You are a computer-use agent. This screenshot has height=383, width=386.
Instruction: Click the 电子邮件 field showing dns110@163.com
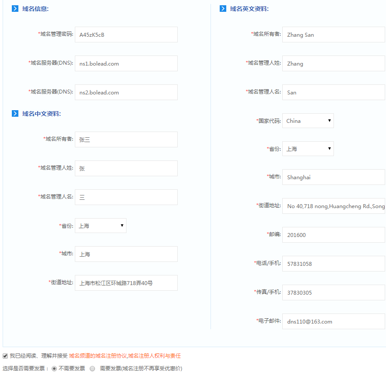[333, 321]
